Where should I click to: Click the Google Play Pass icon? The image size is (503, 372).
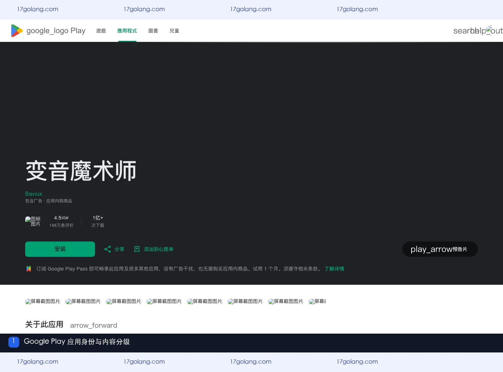point(29,269)
